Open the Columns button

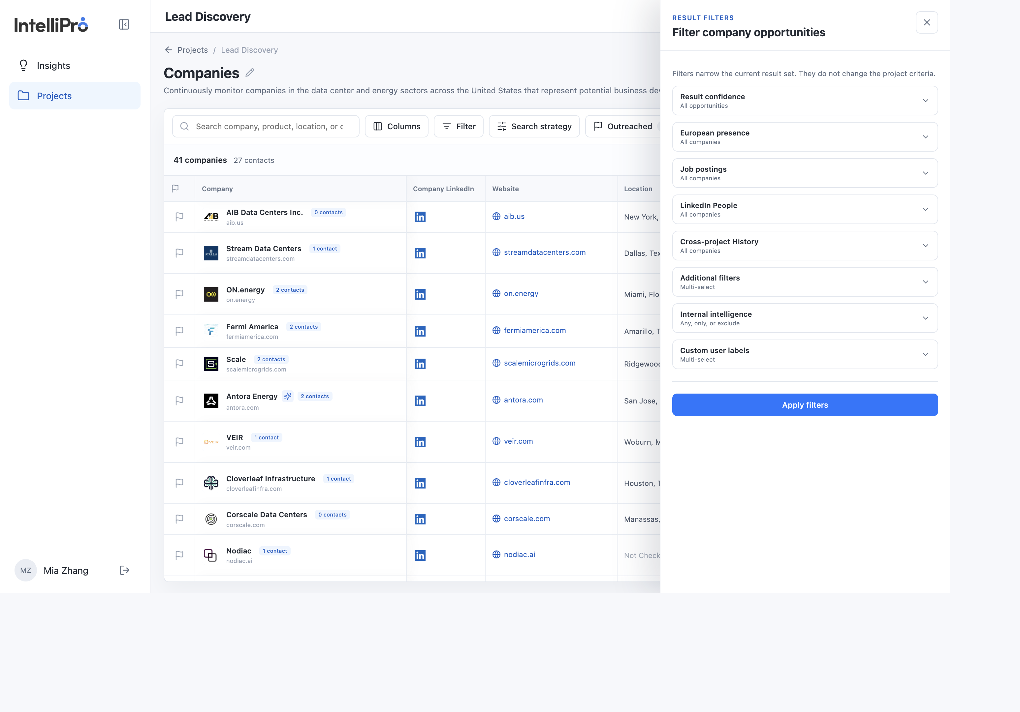[x=396, y=127]
